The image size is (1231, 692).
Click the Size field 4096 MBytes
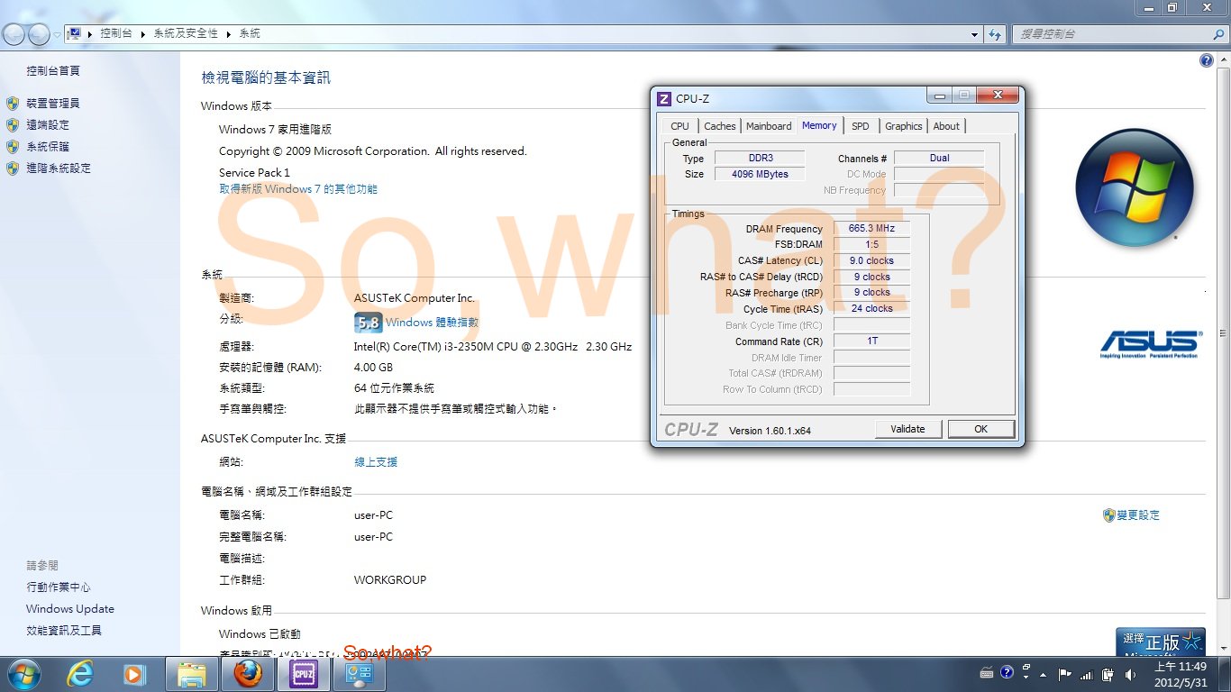[x=760, y=174]
